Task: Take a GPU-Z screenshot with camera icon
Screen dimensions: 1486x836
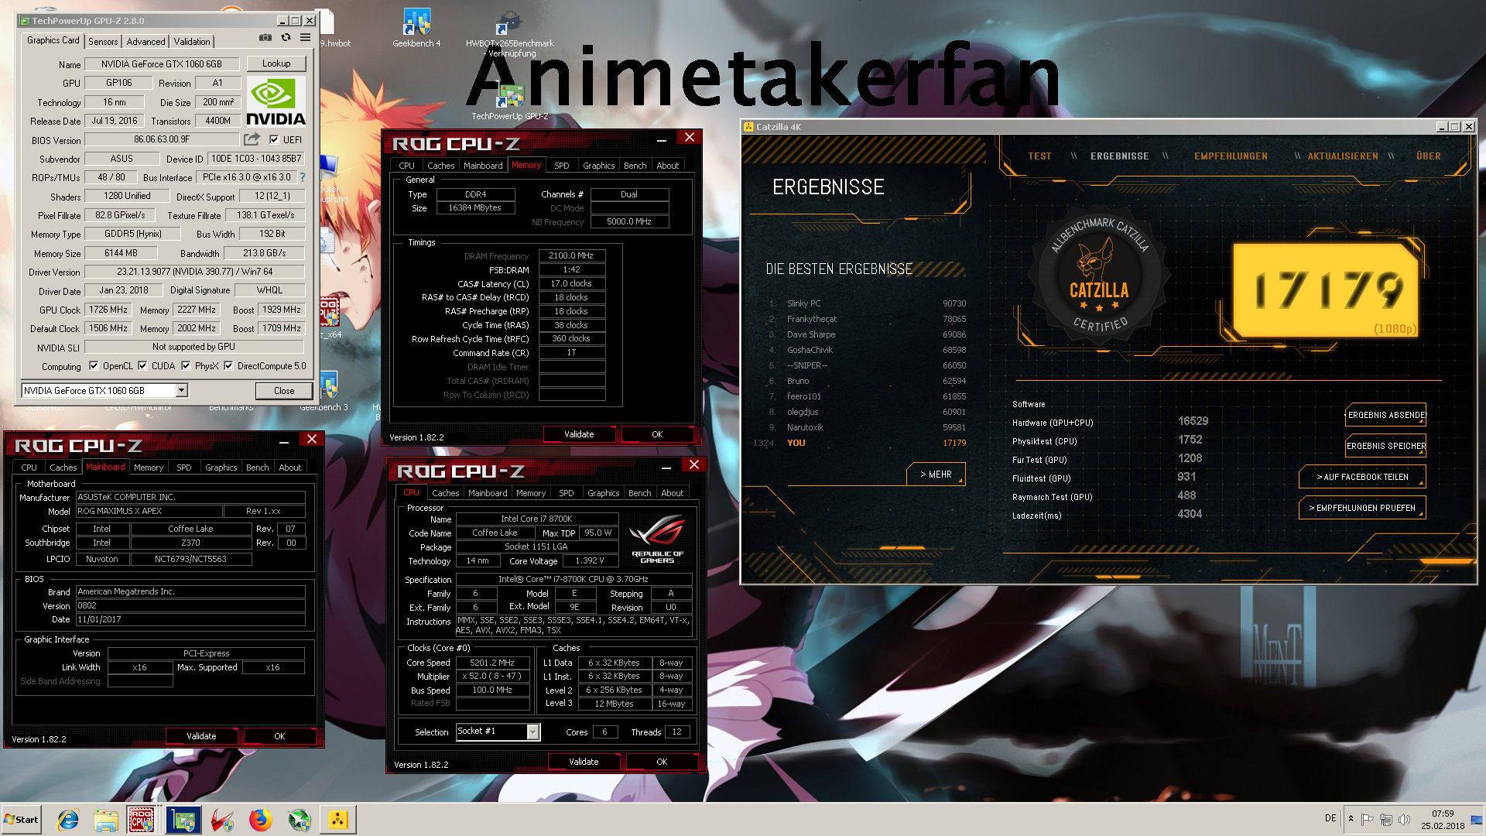Action: click(x=265, y=38)
